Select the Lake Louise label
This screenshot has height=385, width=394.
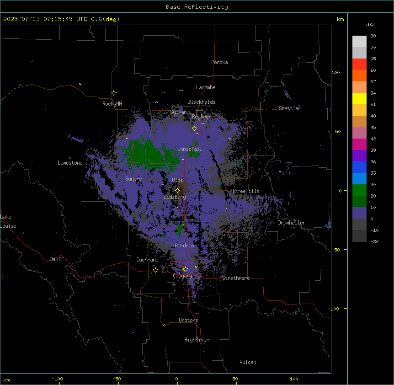point(8,221)
